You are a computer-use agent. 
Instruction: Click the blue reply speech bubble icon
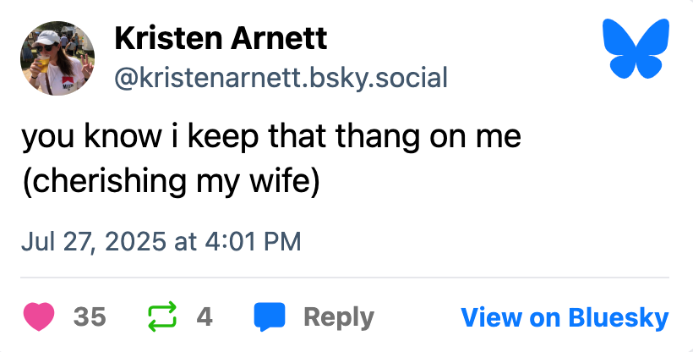[270, 317]
